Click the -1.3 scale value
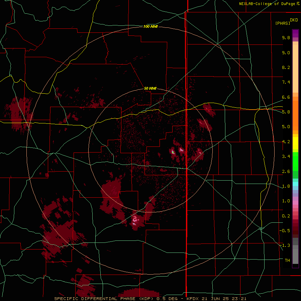This screenshot has height=301, width=301. pyautogui.click(x=285, y=245)
